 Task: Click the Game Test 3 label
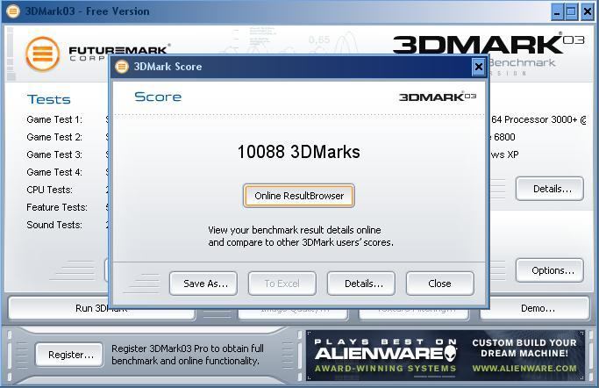(54, 154)
